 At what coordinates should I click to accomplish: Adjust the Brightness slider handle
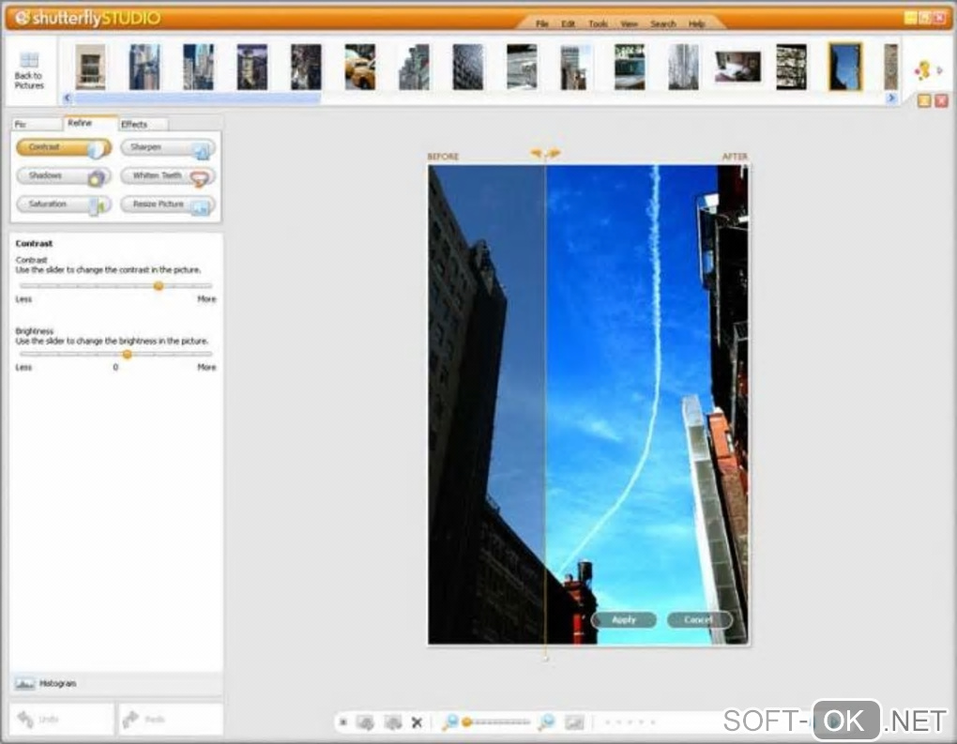[127, 354]
